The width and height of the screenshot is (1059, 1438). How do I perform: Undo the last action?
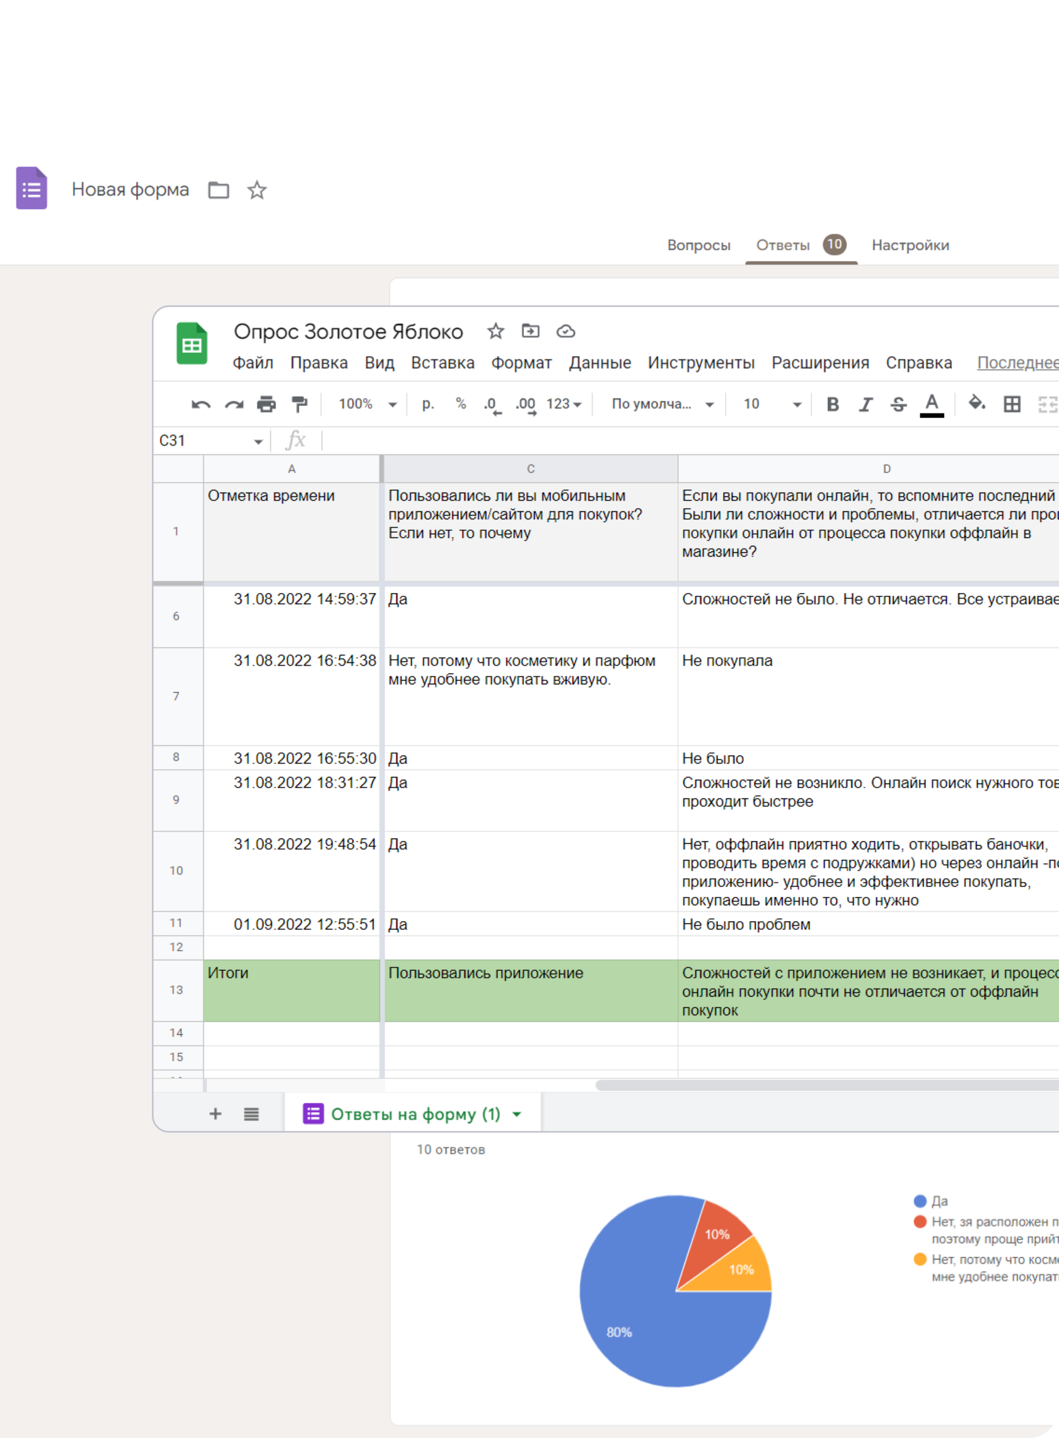pos(201,405)
